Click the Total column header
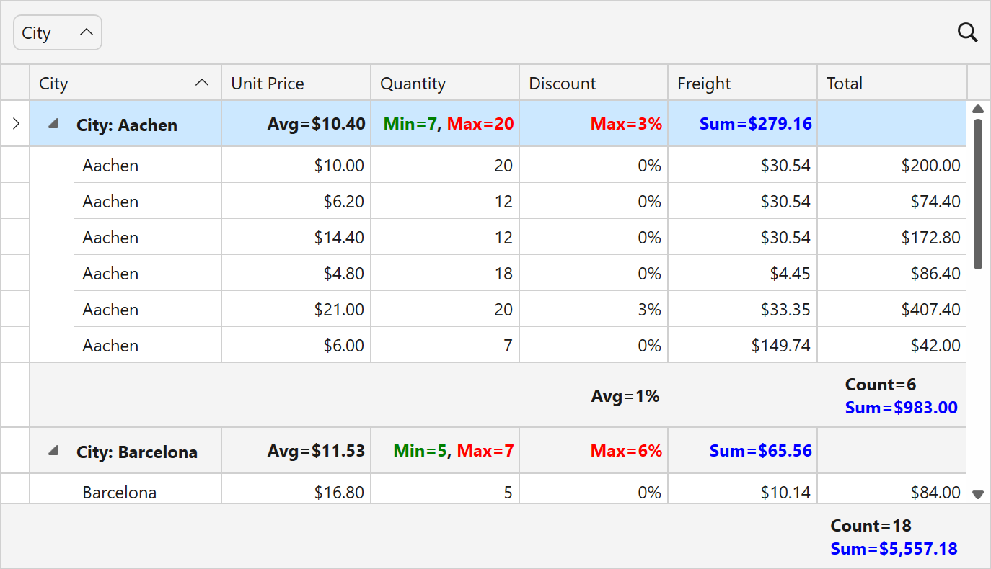This screenshot has height=569, width=991. coord(891,83)
